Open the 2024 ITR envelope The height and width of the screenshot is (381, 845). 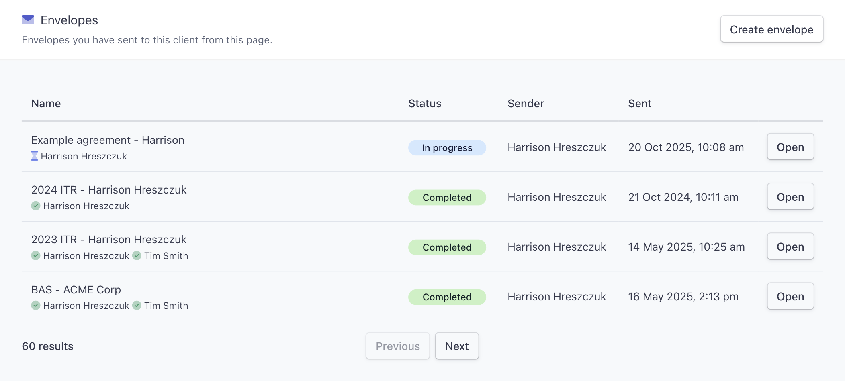790,196
